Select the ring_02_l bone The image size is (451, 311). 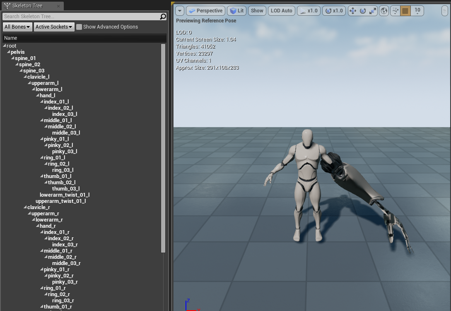coord(59,164)
